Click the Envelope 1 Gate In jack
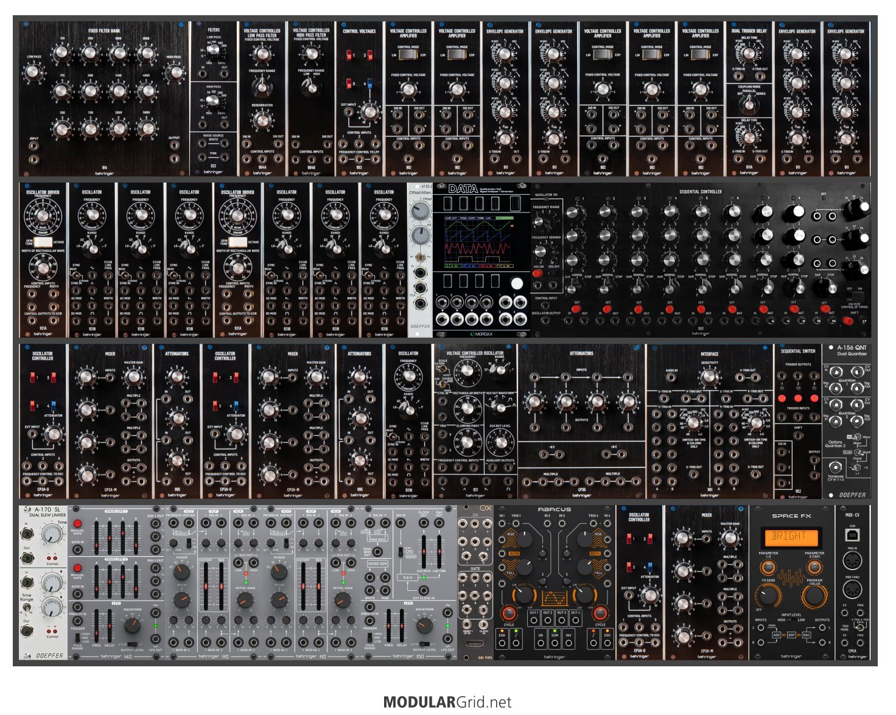 [x=78, y=549]
